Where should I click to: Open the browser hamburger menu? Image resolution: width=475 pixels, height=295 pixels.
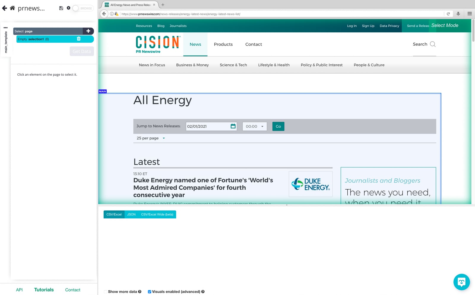(x=470, y=14)
